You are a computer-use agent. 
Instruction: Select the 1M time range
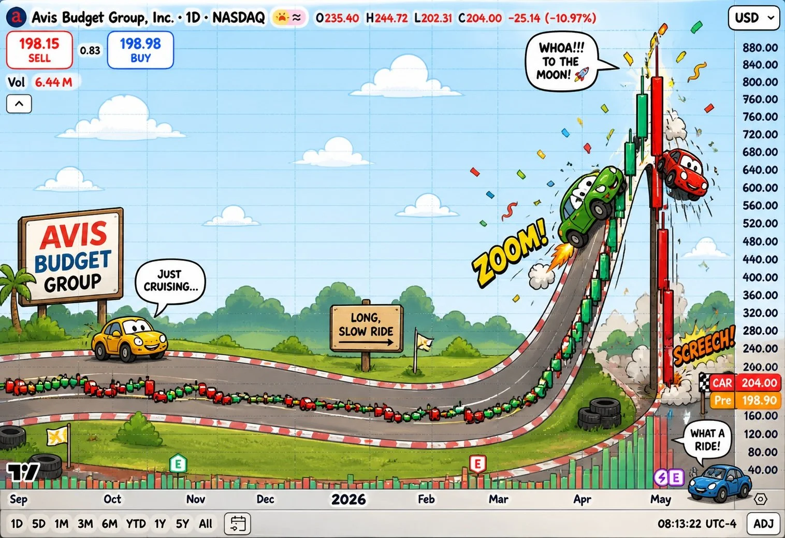pos(62,524)
